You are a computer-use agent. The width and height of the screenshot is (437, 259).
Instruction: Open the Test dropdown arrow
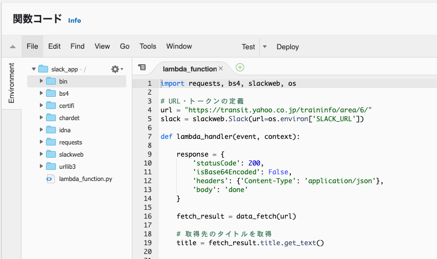coord(265,46)
